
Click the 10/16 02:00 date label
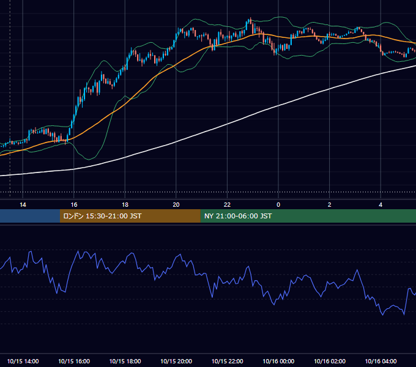tap(330, 361)
